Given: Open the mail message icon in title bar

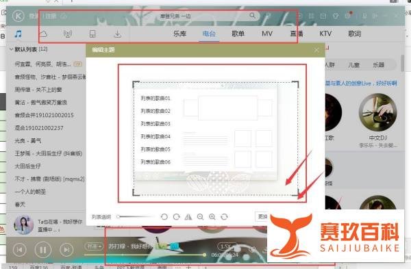Looking at the screenshot, I should [323, 16].
